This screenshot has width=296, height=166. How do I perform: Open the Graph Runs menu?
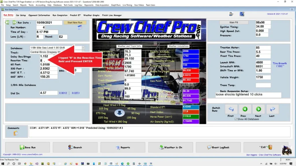(x=116, y=5)
